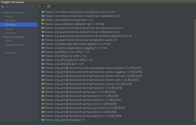
Task: Open the Global Libraries platform settings
Action: pos(14,45)
